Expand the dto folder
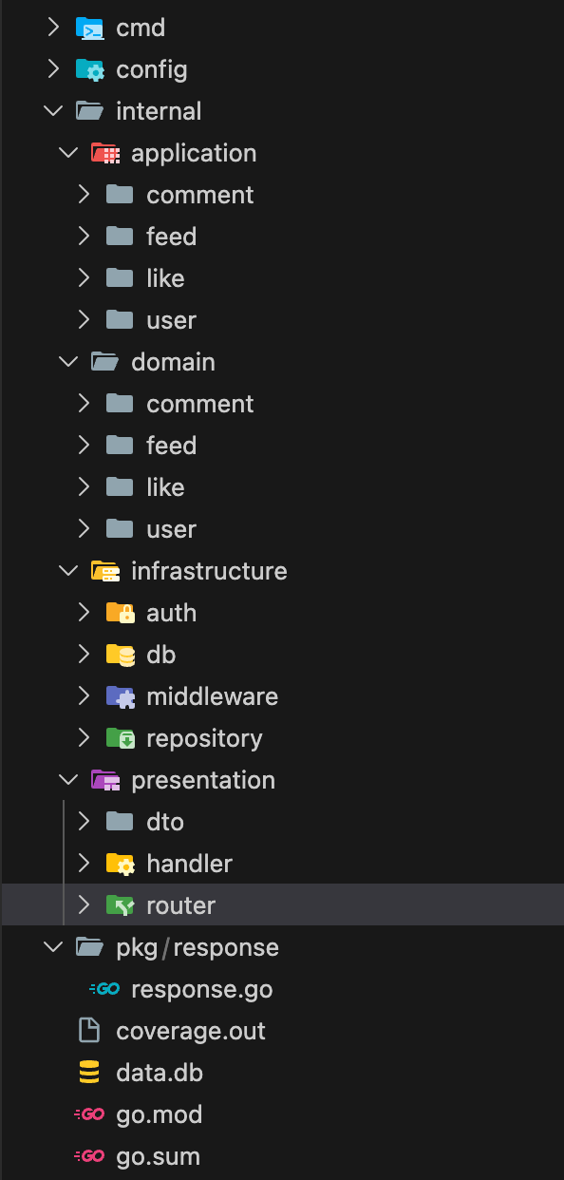 point(85,822)
